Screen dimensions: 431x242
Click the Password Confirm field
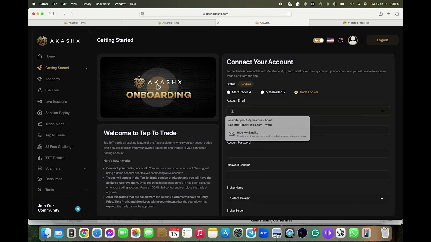click(308, 175)
